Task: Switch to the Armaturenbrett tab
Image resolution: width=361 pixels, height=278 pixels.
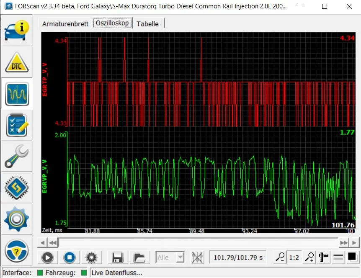Action: [x=65, y=24]
